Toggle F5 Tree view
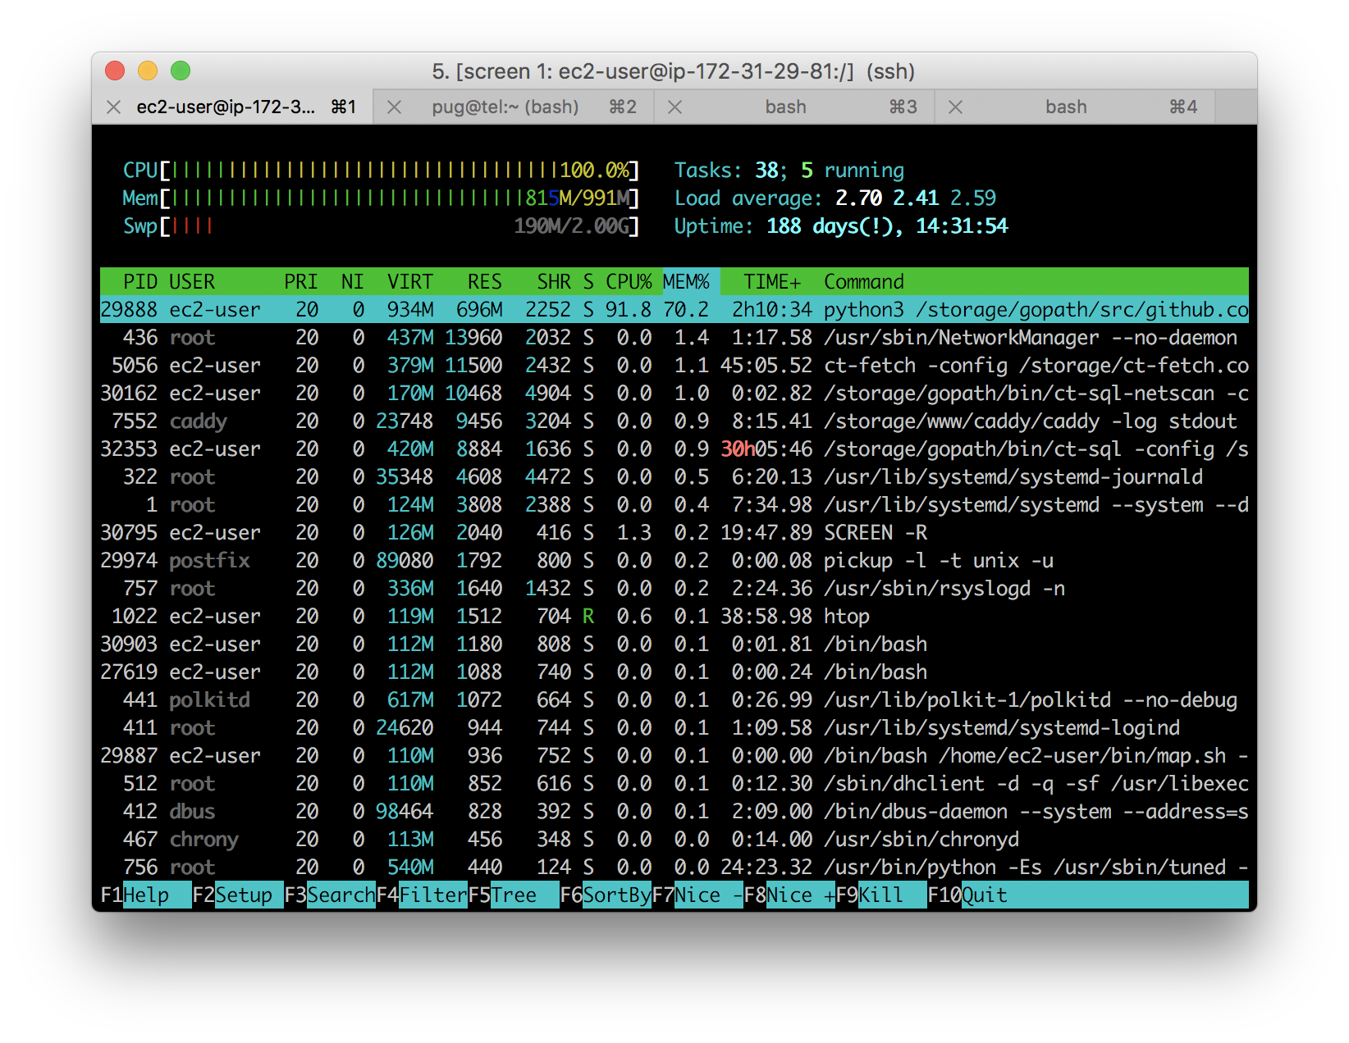The width and height of the screenshot is (1349, 1043). 514,895
